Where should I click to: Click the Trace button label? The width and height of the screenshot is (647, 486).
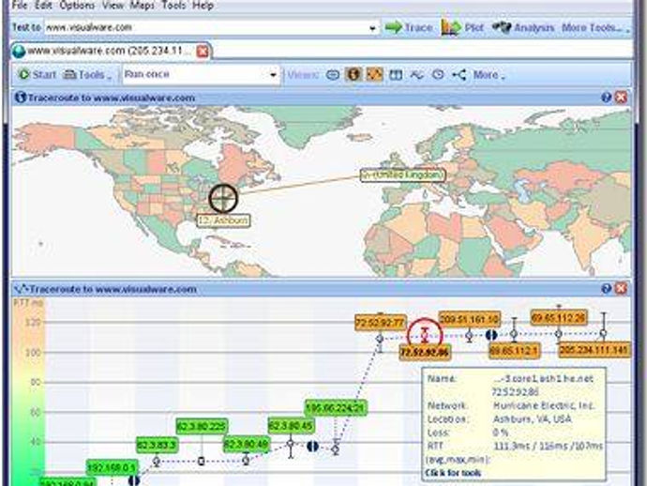418,27
